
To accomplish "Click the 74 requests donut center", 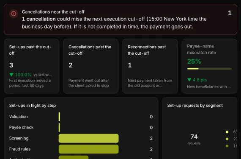I will click(194, 139).
